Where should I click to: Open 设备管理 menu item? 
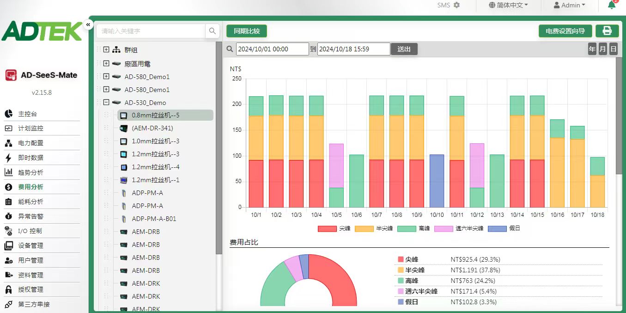(30, 245)
